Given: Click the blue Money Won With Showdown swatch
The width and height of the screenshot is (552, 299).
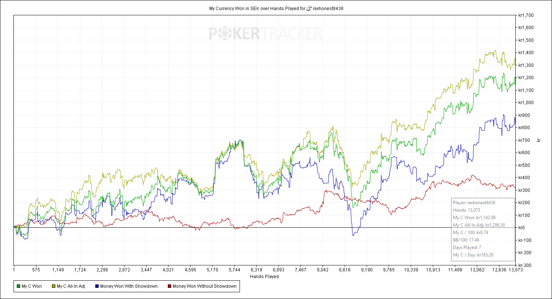Looking at the screenshot, I should tap(96, 286).
